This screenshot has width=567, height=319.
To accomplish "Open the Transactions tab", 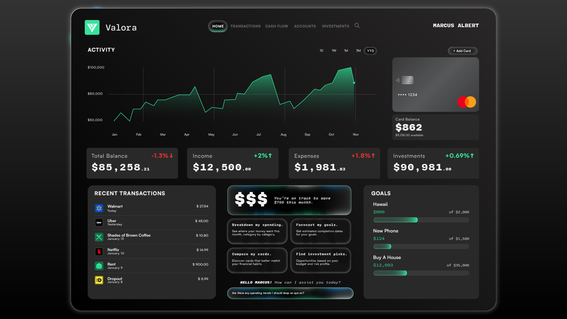I will pos(245,26).
